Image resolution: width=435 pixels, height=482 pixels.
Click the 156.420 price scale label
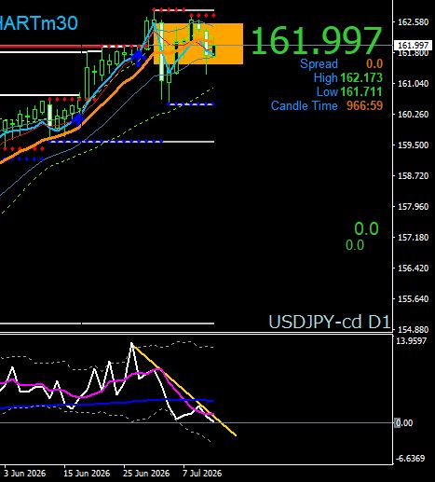pos(414,269)
